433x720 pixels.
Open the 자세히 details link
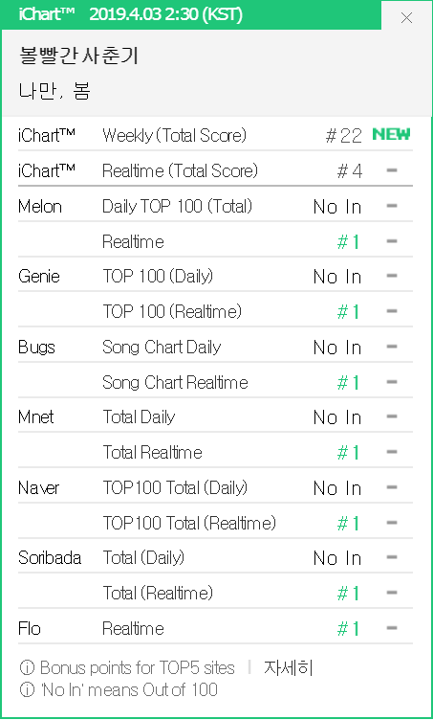click(x=289, y=668)
